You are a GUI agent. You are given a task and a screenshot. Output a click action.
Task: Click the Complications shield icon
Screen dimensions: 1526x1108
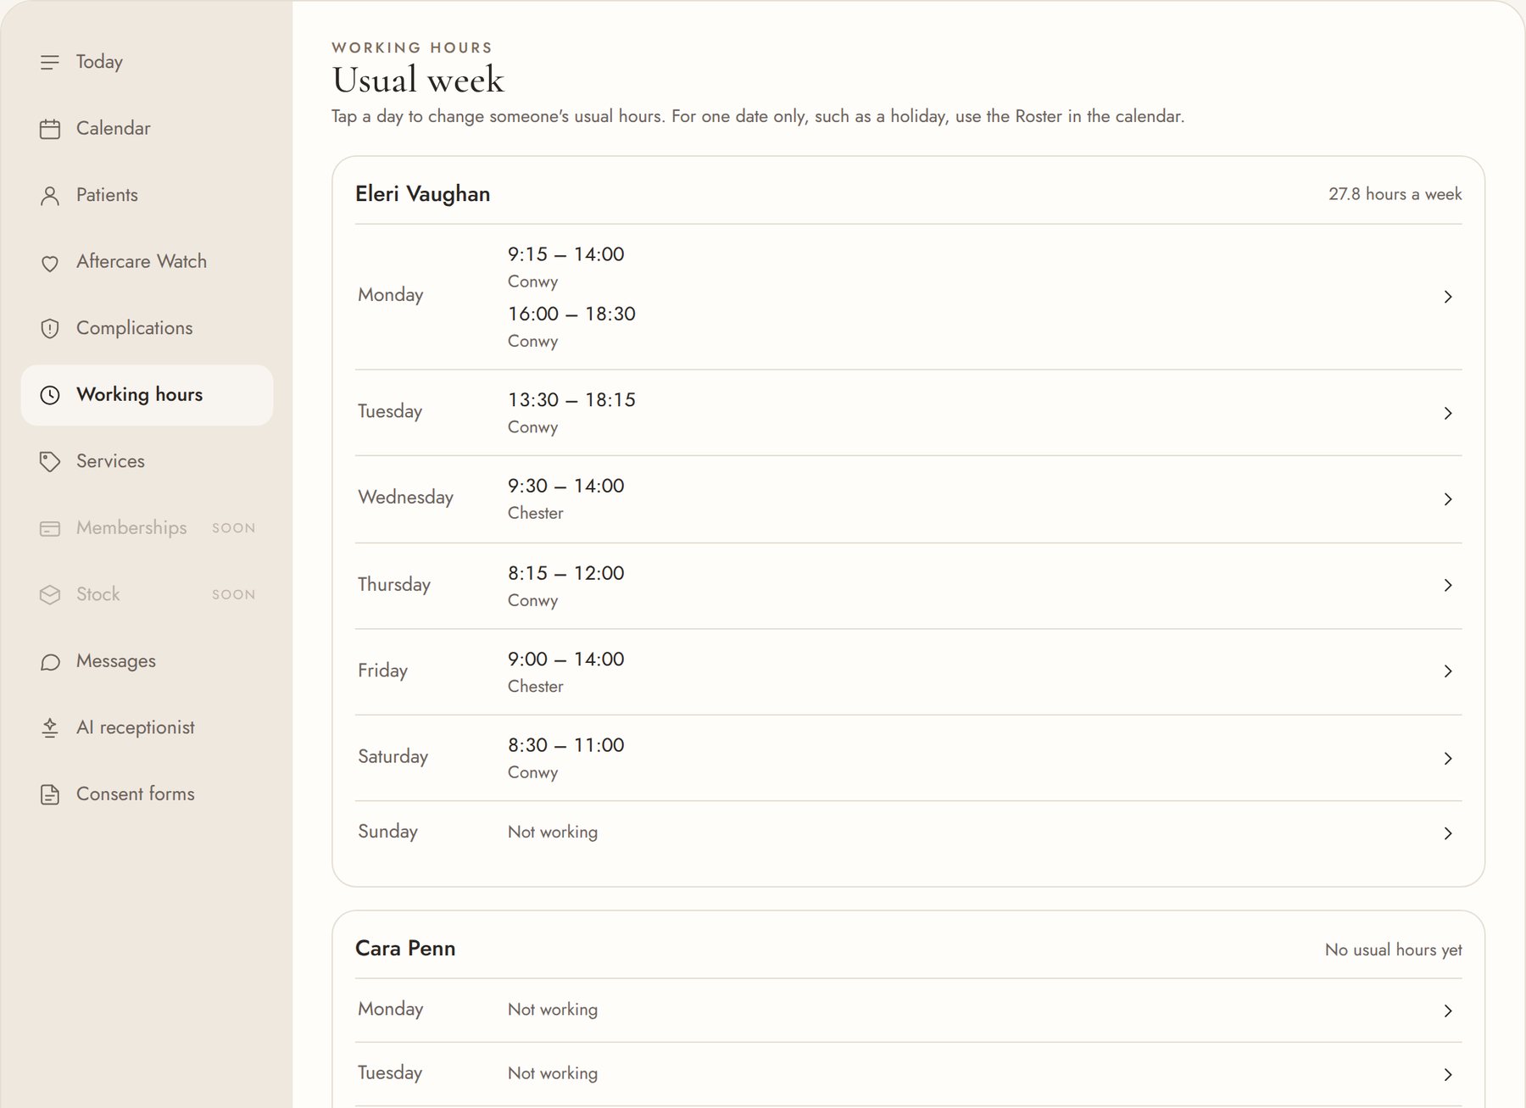click(50, 329)
